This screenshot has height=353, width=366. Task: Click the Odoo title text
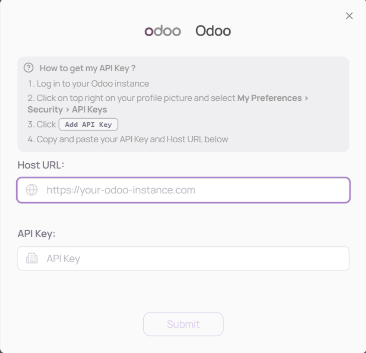(213, 31)
